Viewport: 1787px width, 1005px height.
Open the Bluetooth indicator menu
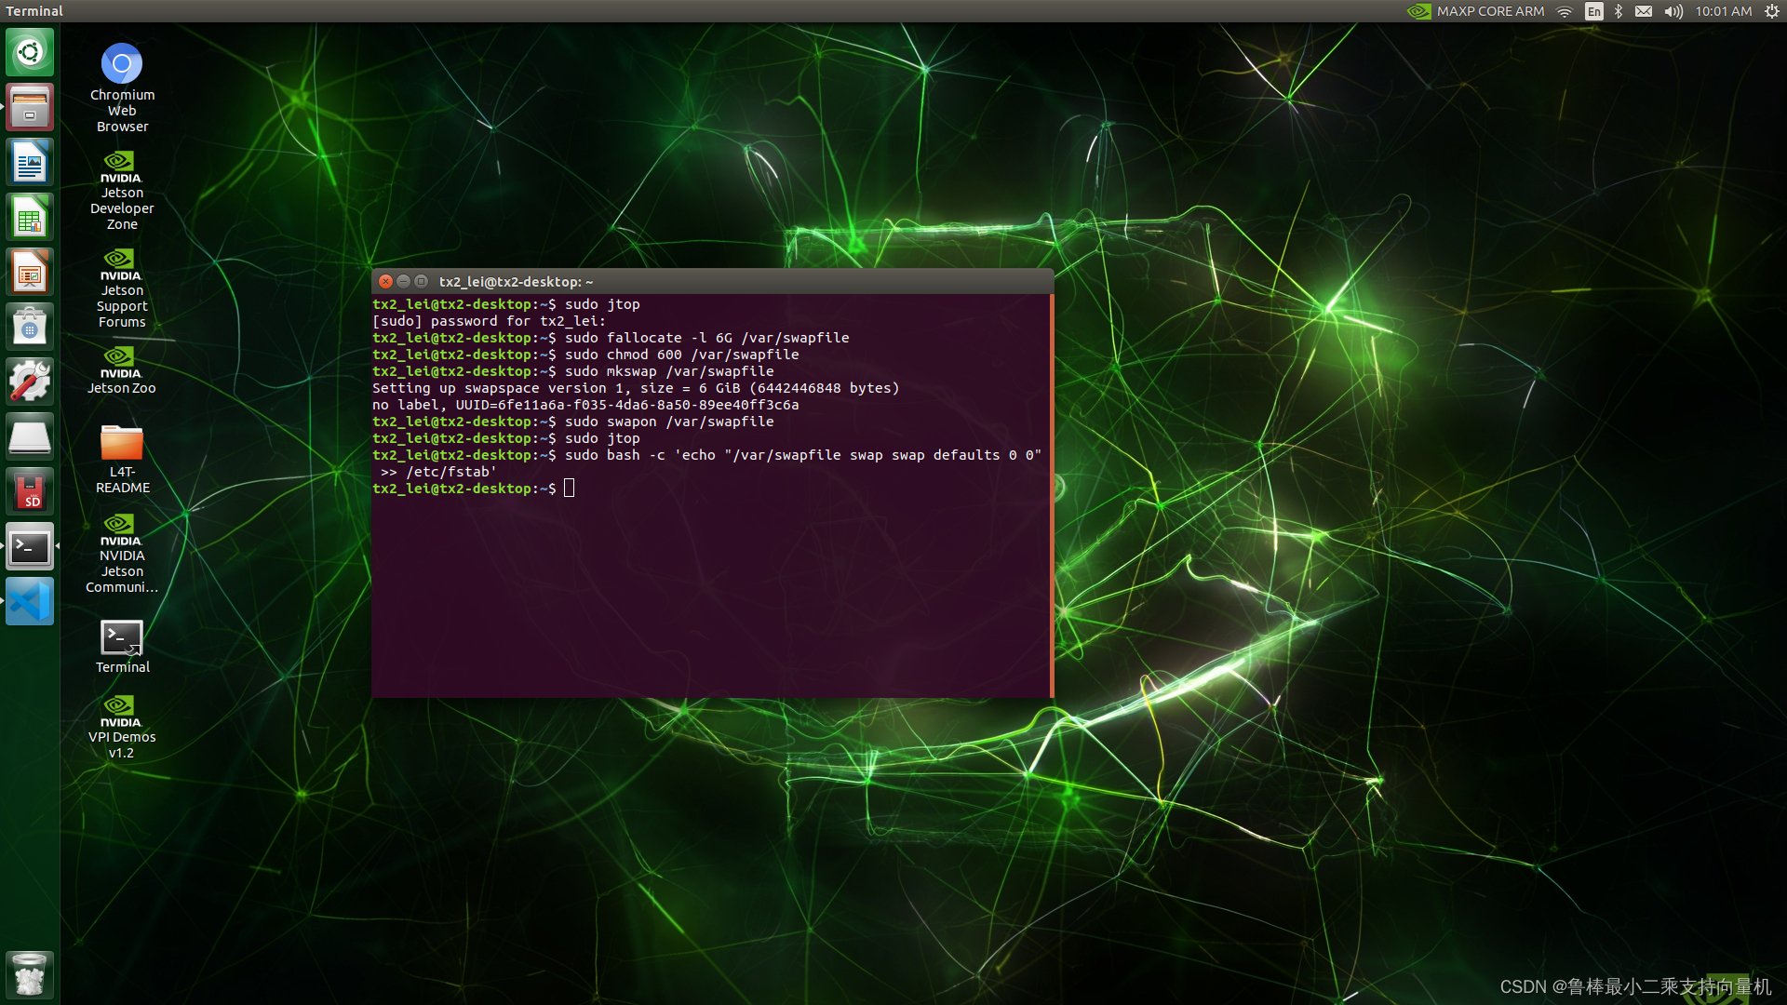coord(1619,11)
